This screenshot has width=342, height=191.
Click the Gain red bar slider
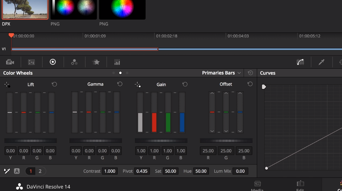[x=154, y=112]
